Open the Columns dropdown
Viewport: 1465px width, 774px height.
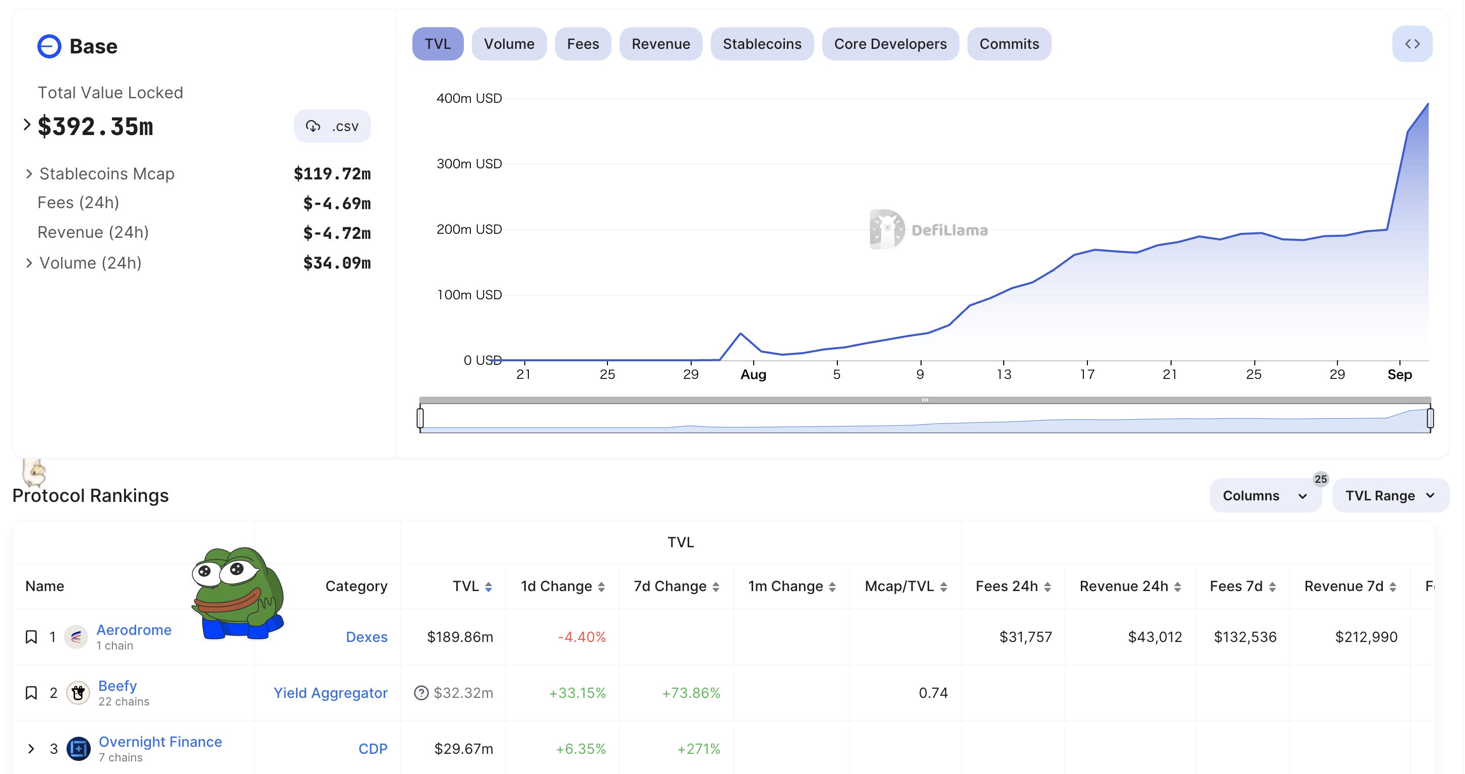pyautogui.click(x=1265, y=495)
